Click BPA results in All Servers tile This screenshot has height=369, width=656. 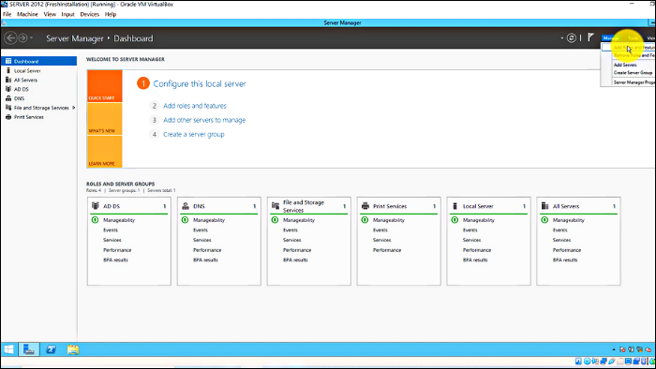565,260
